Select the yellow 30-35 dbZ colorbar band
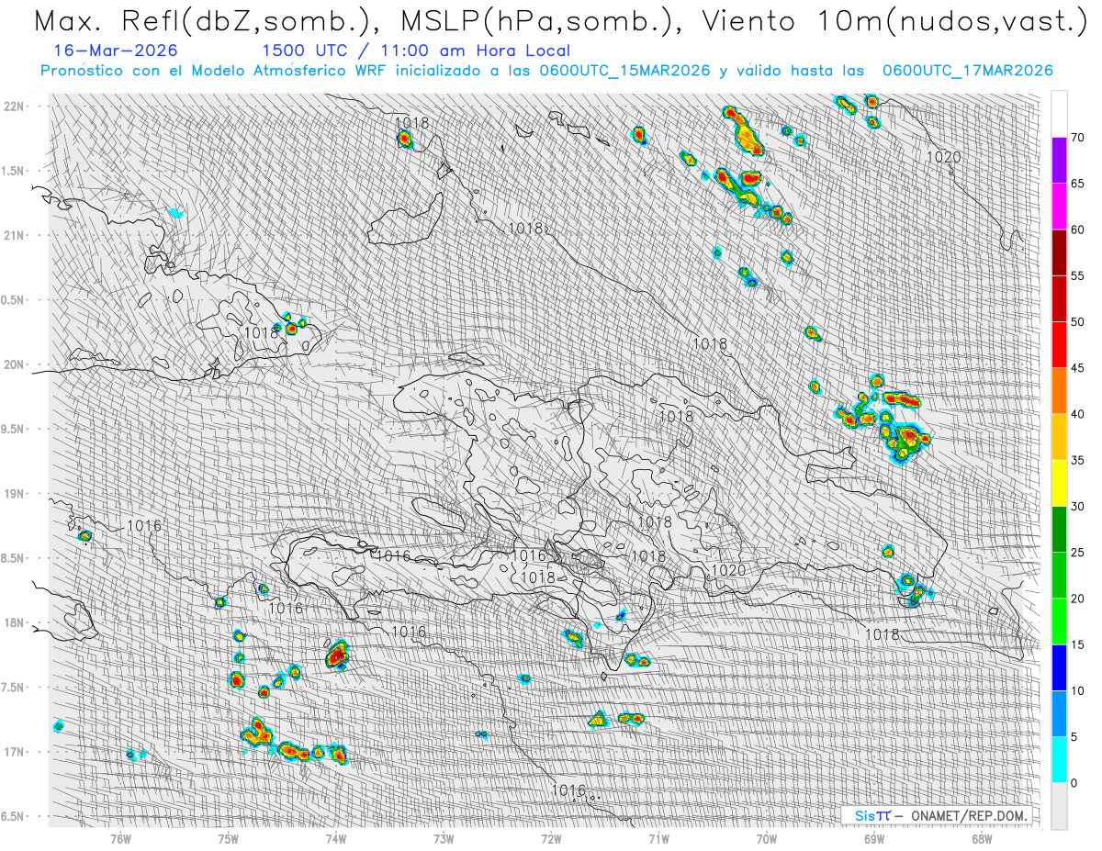 [x=1059, y=483]
